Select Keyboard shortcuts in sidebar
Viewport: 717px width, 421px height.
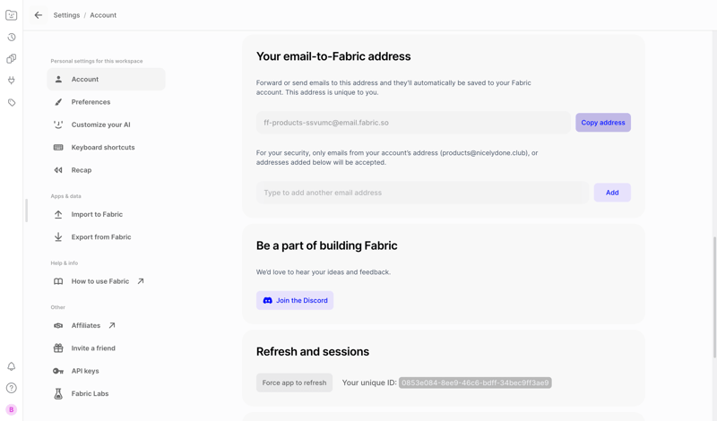103,147
